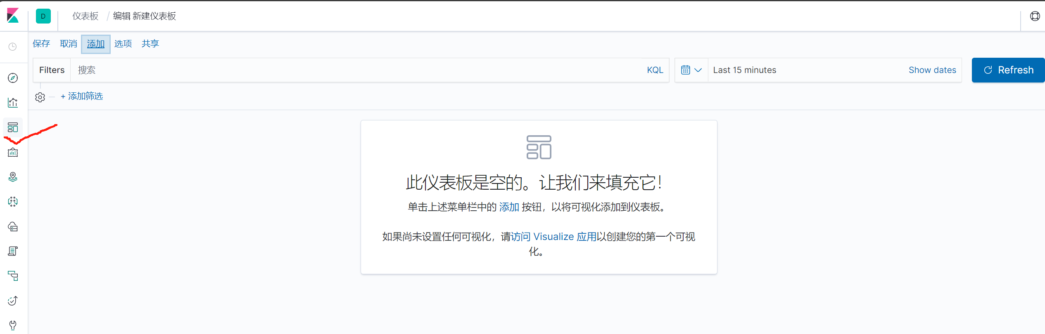The image size is (1045, 334).
Task: Click the Kibana logo
Action: pyautogui.click(x=13, y=16)
